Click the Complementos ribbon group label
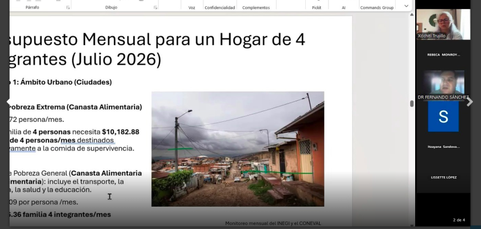The width and height of the screenshot is (481, 229). coord(256,7)
